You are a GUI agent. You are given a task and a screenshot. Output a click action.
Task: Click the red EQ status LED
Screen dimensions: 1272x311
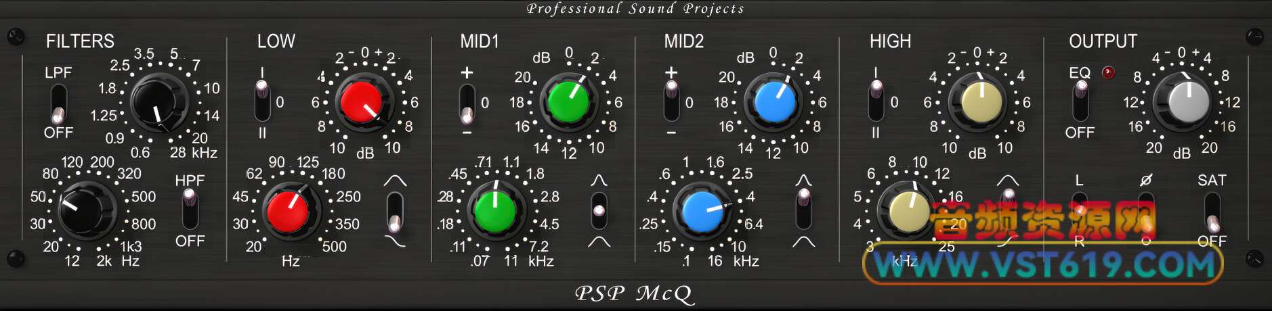click(x=1108, y=72)
